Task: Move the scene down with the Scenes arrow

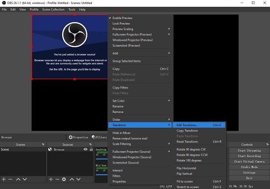Action: click(x=25, y=179)
